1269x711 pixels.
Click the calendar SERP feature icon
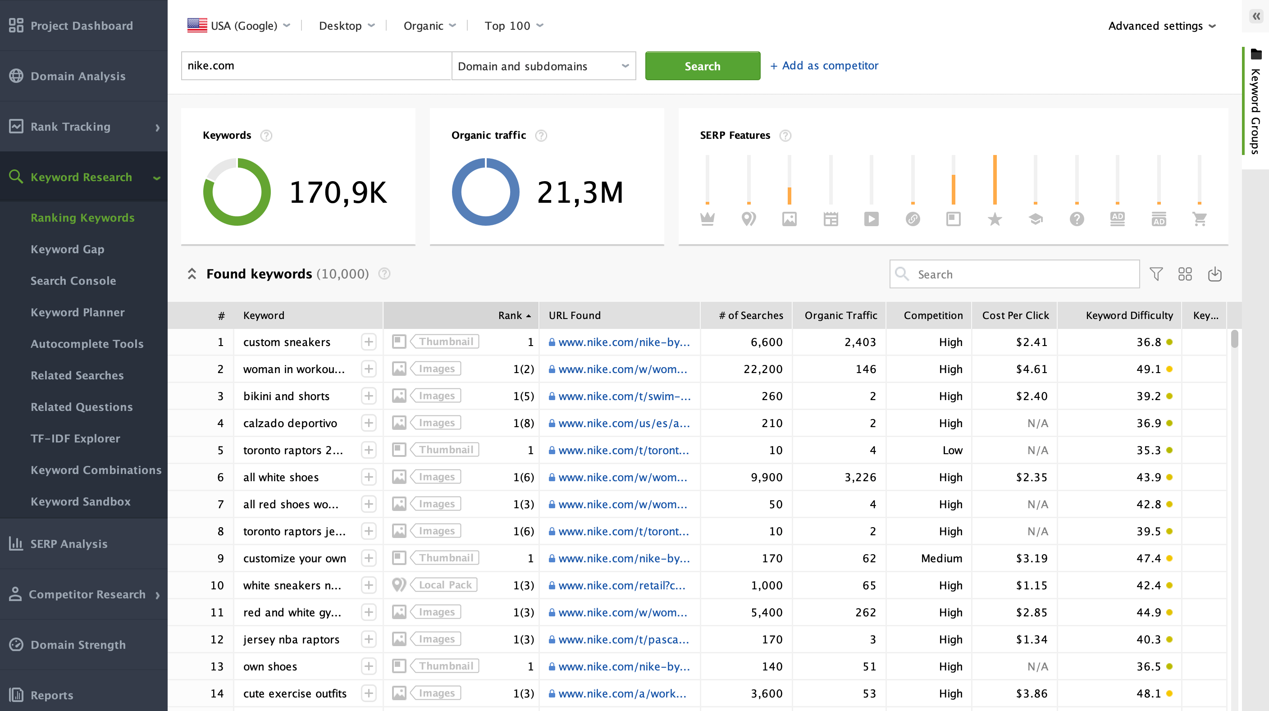[x=831, y=219]
